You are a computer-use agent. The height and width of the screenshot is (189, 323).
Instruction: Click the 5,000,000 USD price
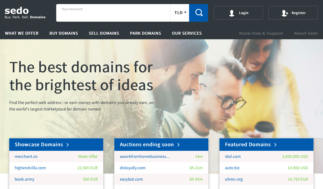(295, 157)
